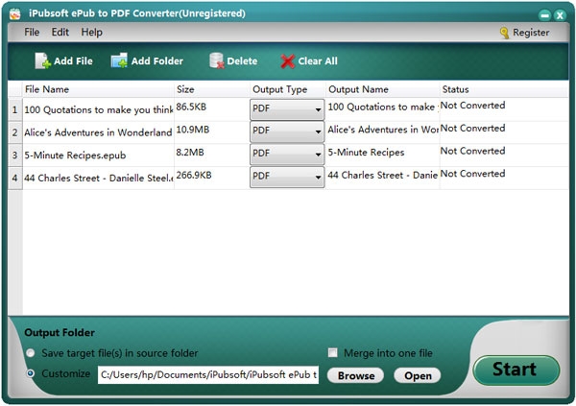The image size is (576, 406).
Task: Open output type dropdown for 44 Charles Street
Action: pyautogui.click(x=287, y=177)
